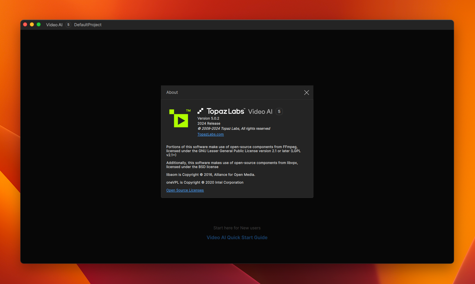Click "Start here for New users" text

click(237, 228)
